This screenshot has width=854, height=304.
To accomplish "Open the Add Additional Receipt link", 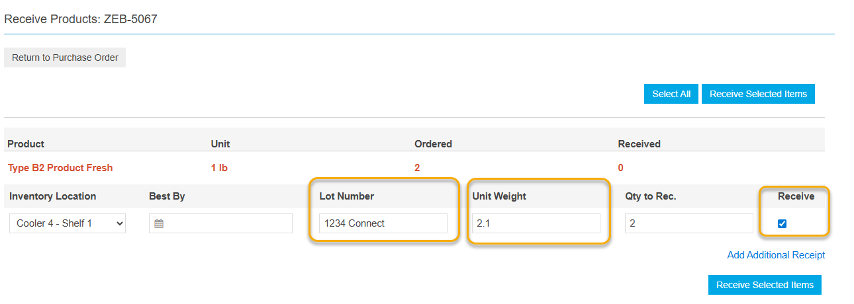I will click(x=776, y=255).
